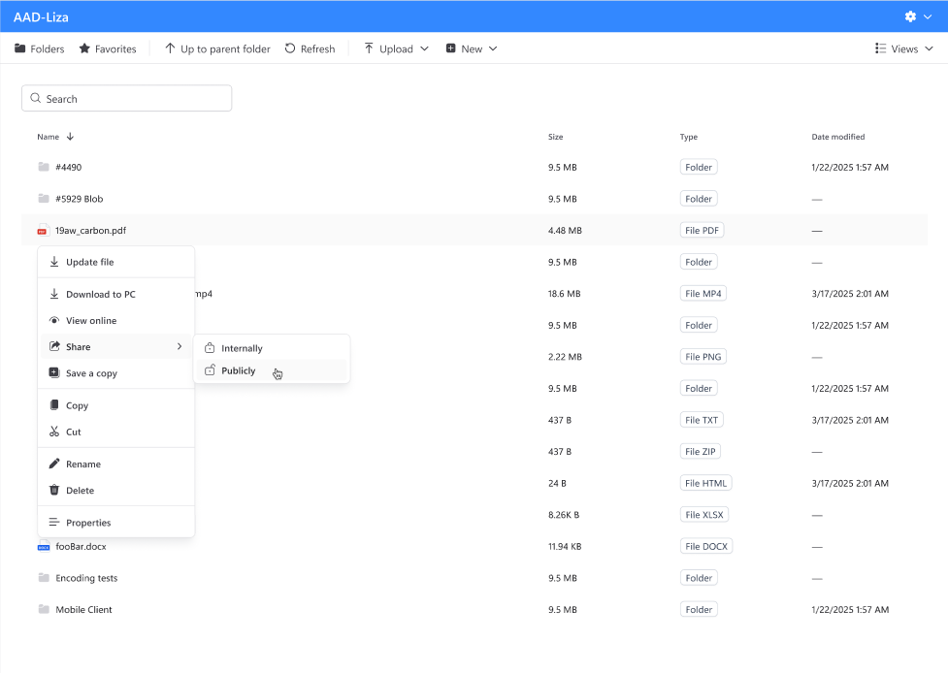This screenshot has height=673, width=948.
Task: Open the dropdown next to the settings gear
Action: point(928,16)
